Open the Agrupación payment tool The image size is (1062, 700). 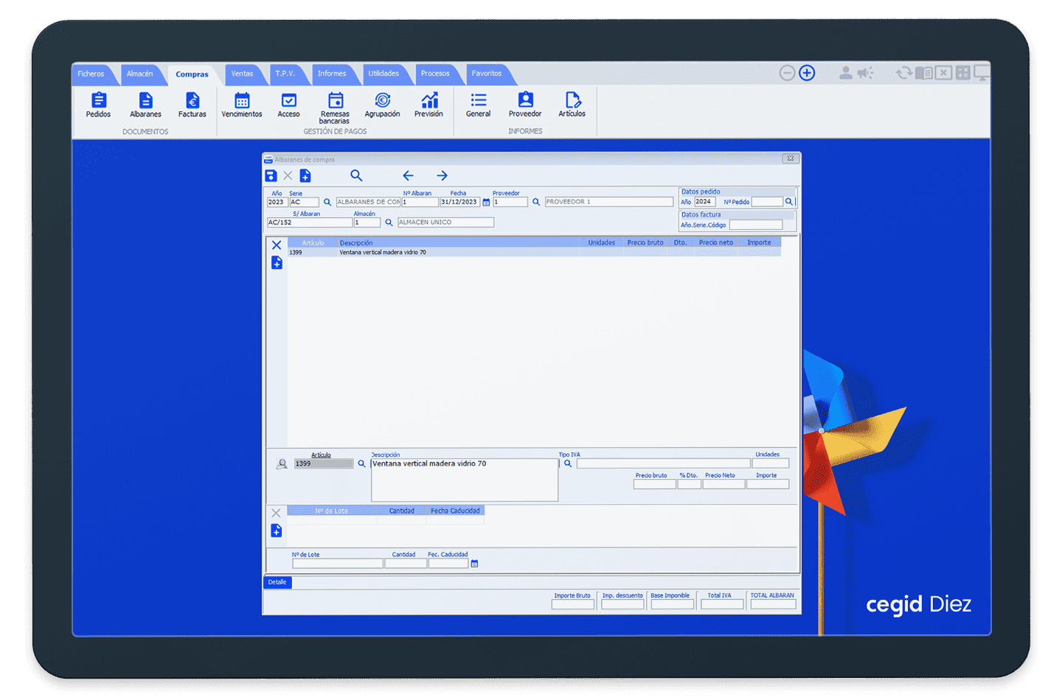tap(382, 105)
